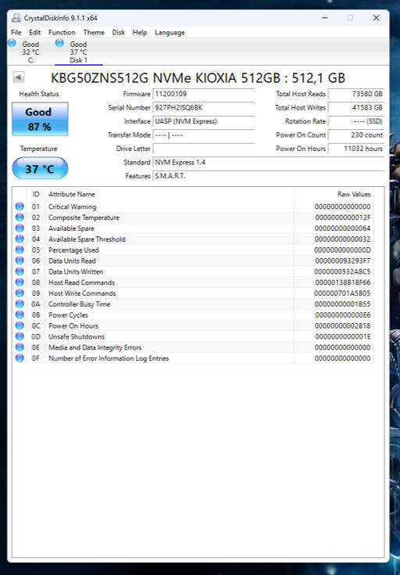The image size is (400, 575).
Task: Click the status orb for Power On Hours row 0C
Action: (x=20, y=325)
